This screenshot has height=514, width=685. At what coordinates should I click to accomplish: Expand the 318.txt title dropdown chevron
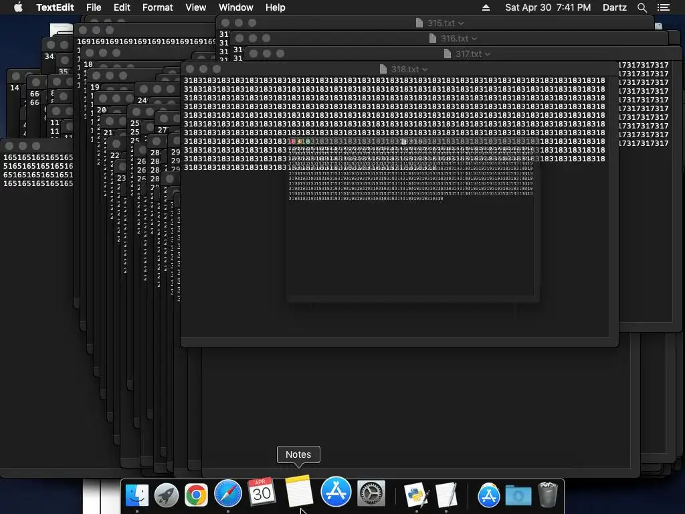click(425, 70)
